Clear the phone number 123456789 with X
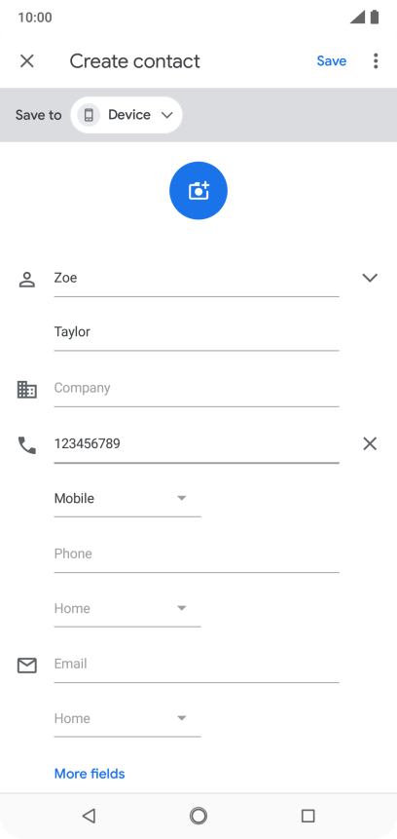 point(370,443)
